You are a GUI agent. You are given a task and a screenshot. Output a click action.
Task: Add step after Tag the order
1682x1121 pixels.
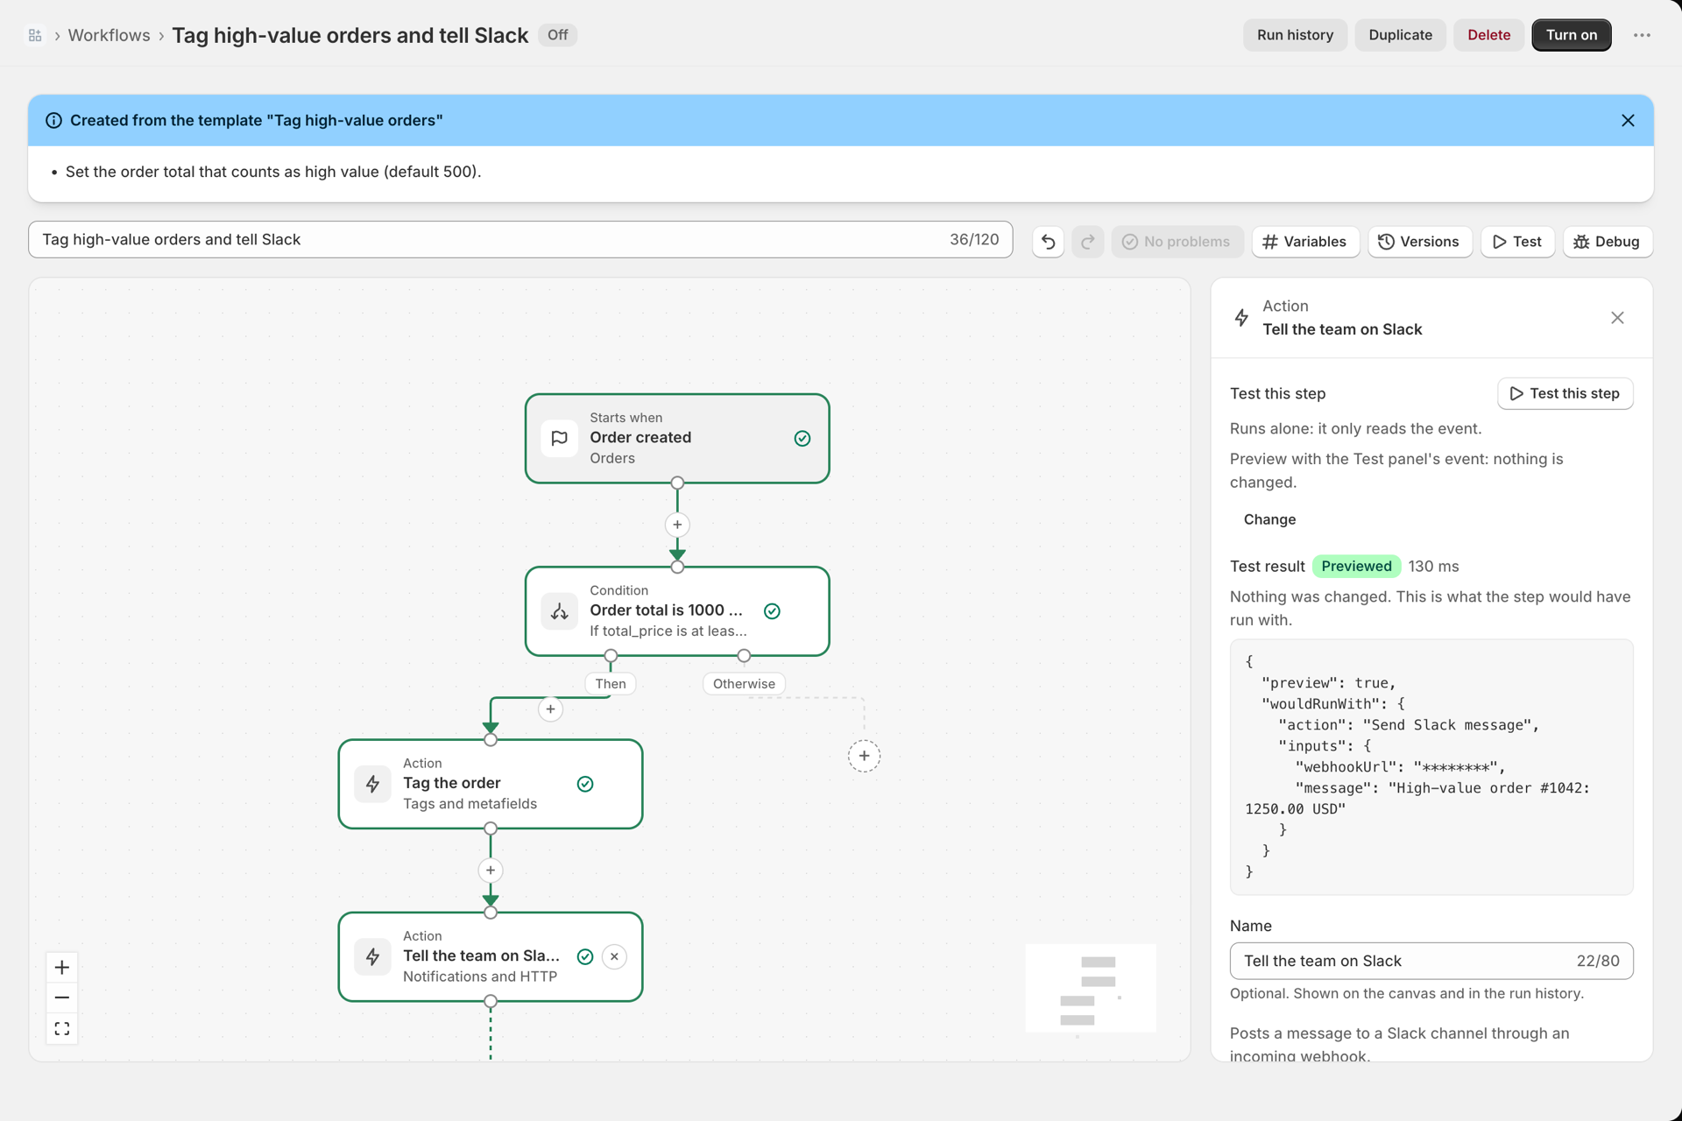(x=491, y=870)
